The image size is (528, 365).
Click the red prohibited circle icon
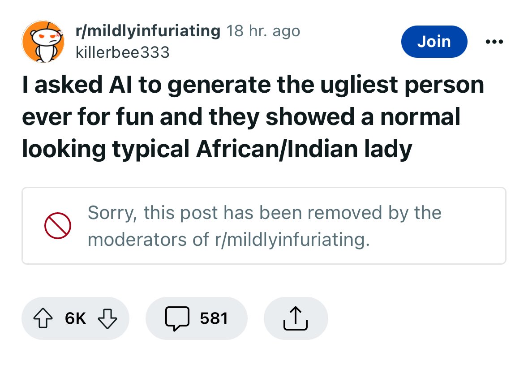pyautogui.click(x=58, y=226)
